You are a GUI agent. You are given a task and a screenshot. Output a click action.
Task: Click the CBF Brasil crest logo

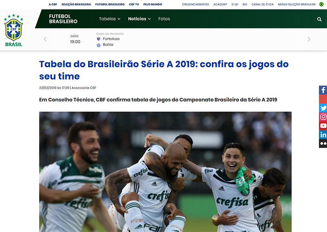[13, 30]
